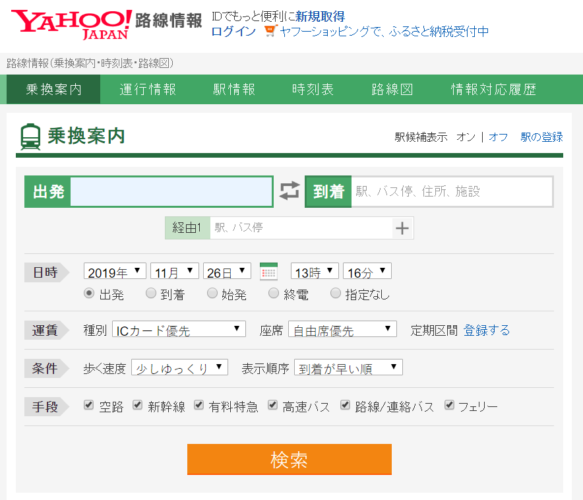Viewport: 583px width, 500px height.
Task: Click the ログイン link
Action: tap(233, 32)
